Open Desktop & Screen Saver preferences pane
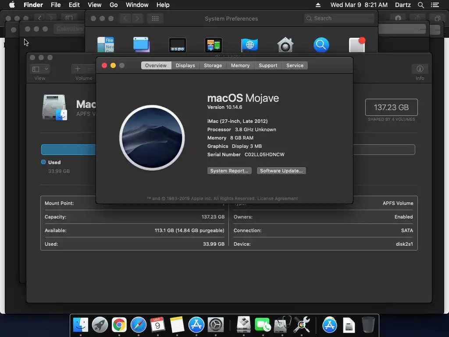 tap(142, 44)
